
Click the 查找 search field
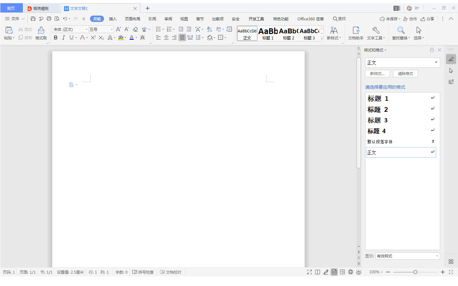(339, 19)
